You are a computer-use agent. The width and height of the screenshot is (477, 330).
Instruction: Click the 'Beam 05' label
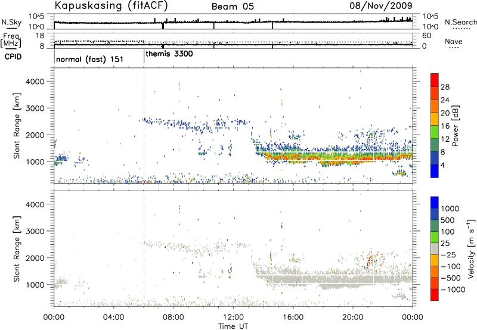click(233, 7)
